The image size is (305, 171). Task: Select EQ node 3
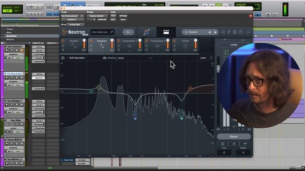click(x=99, y=87)
